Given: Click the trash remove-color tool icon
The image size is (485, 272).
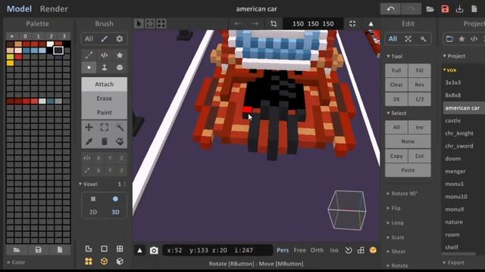Looking at the screenshot, I should tap(105, 141).
